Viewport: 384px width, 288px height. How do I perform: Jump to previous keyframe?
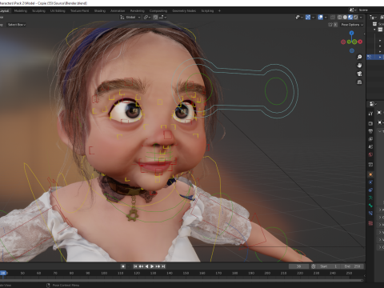pos(141,266)
